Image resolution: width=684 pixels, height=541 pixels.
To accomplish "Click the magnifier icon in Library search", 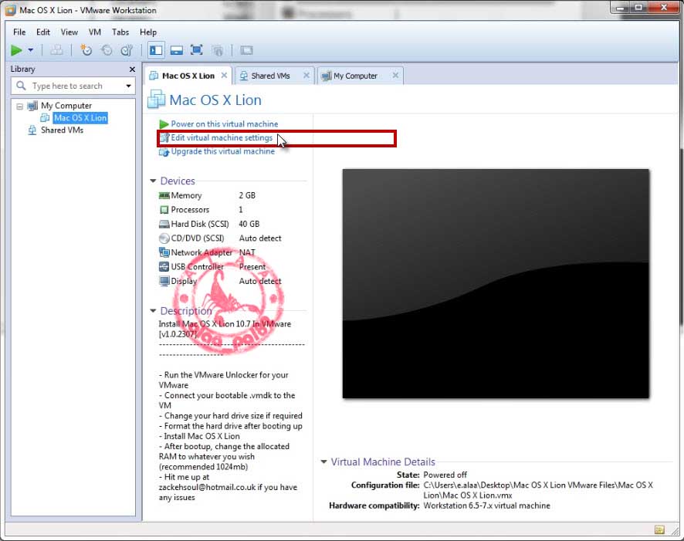I will pos(21,86).
